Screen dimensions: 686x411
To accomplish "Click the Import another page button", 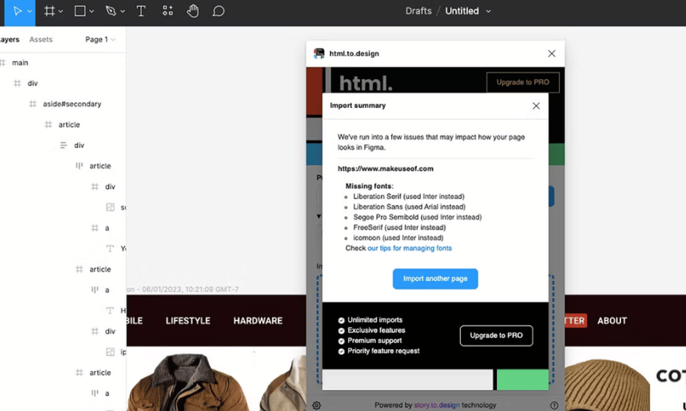I will (x=435, y=279).
